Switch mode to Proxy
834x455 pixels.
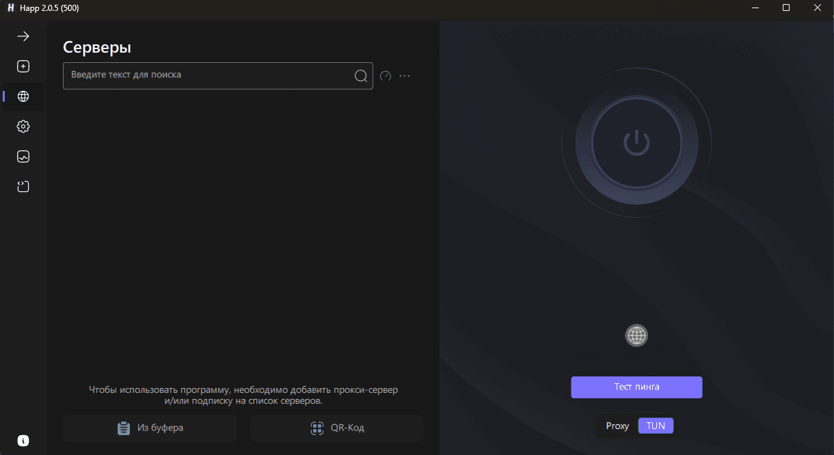[617, 426]
